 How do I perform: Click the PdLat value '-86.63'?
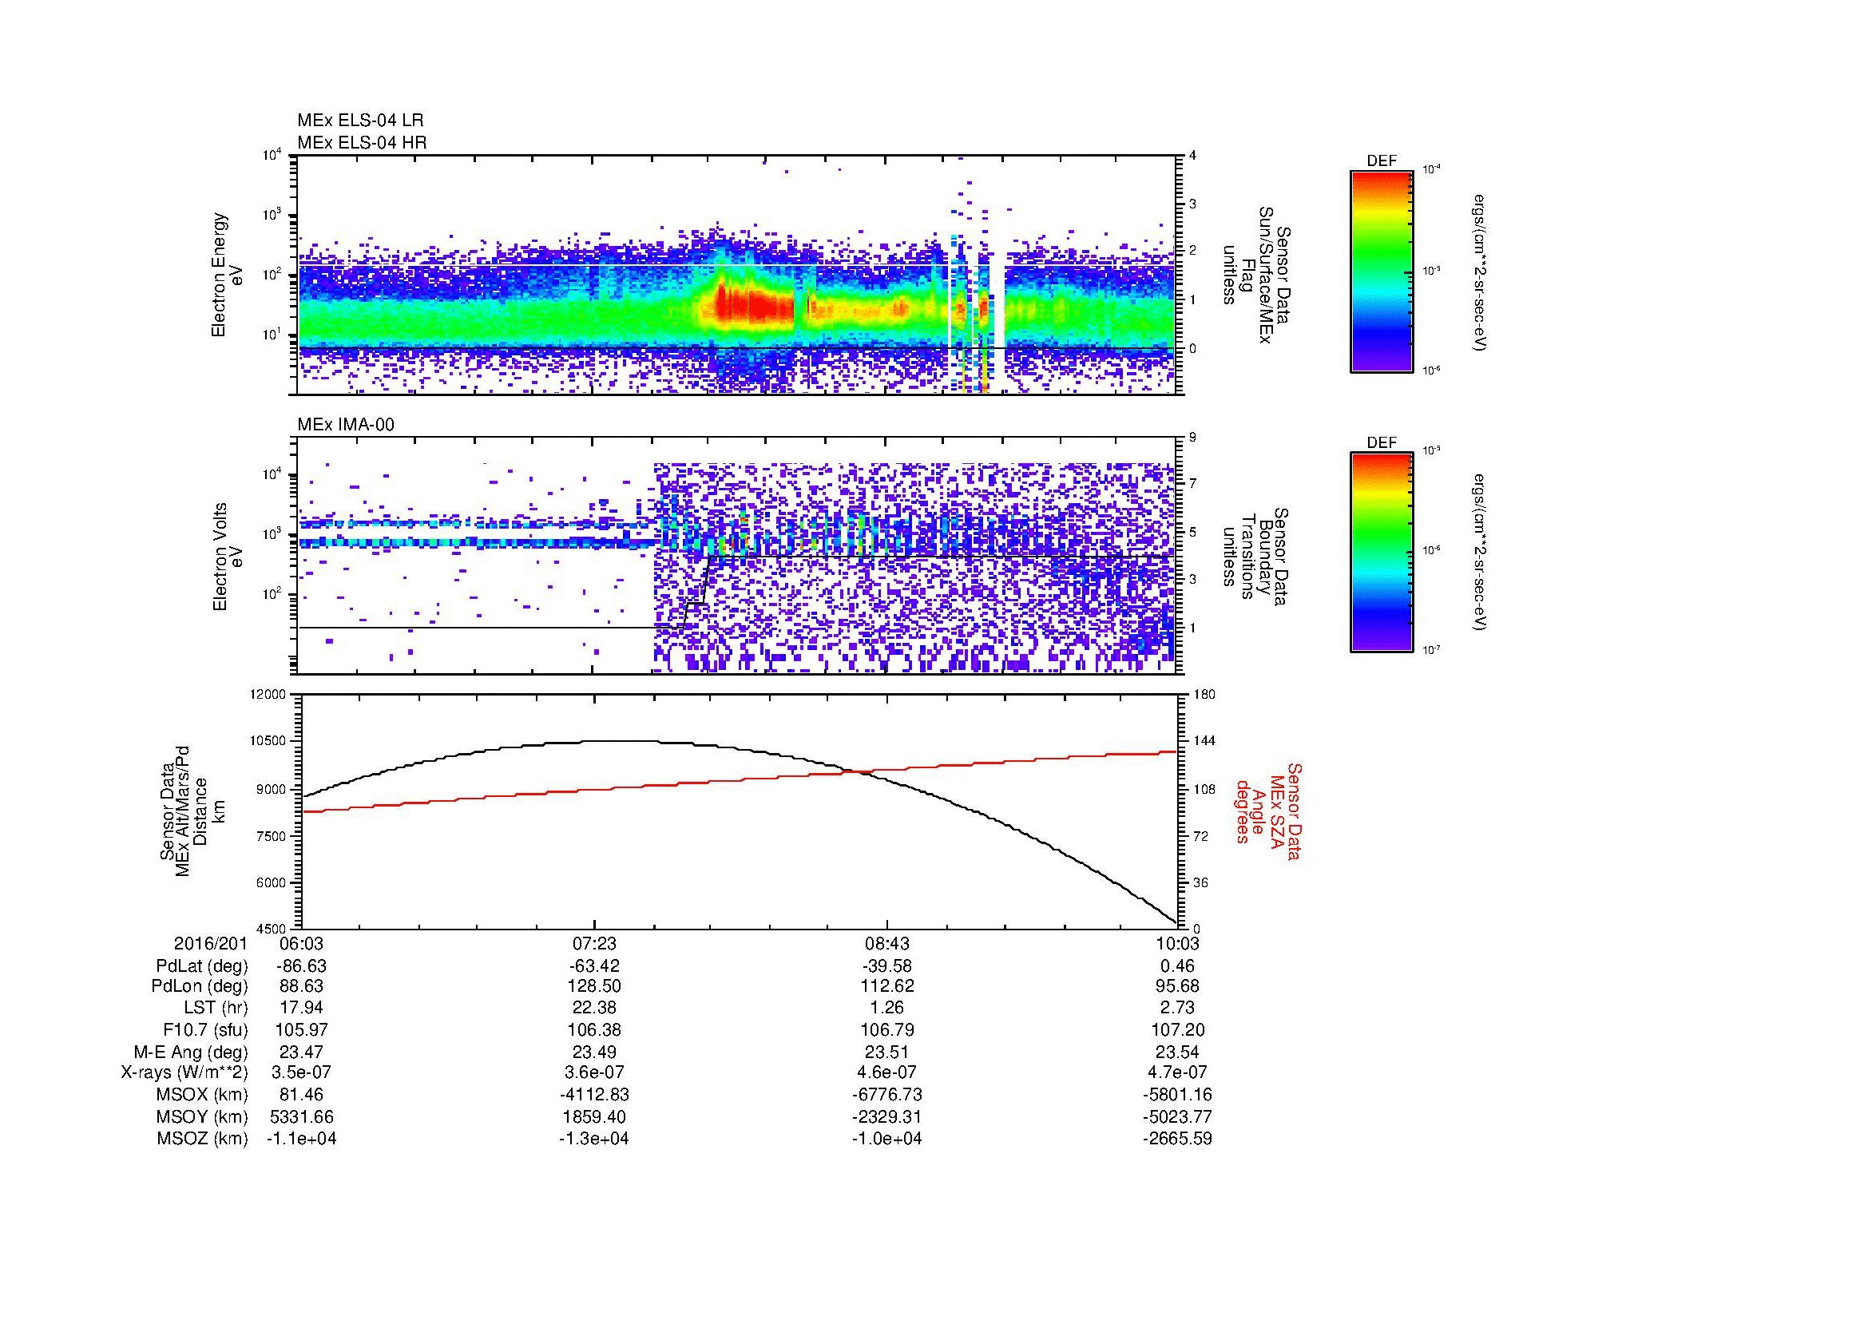[x=301, y=966]
